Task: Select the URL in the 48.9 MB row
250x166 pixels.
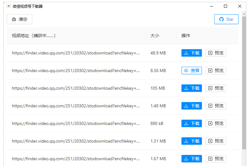Action: click(x=76, y=53)
